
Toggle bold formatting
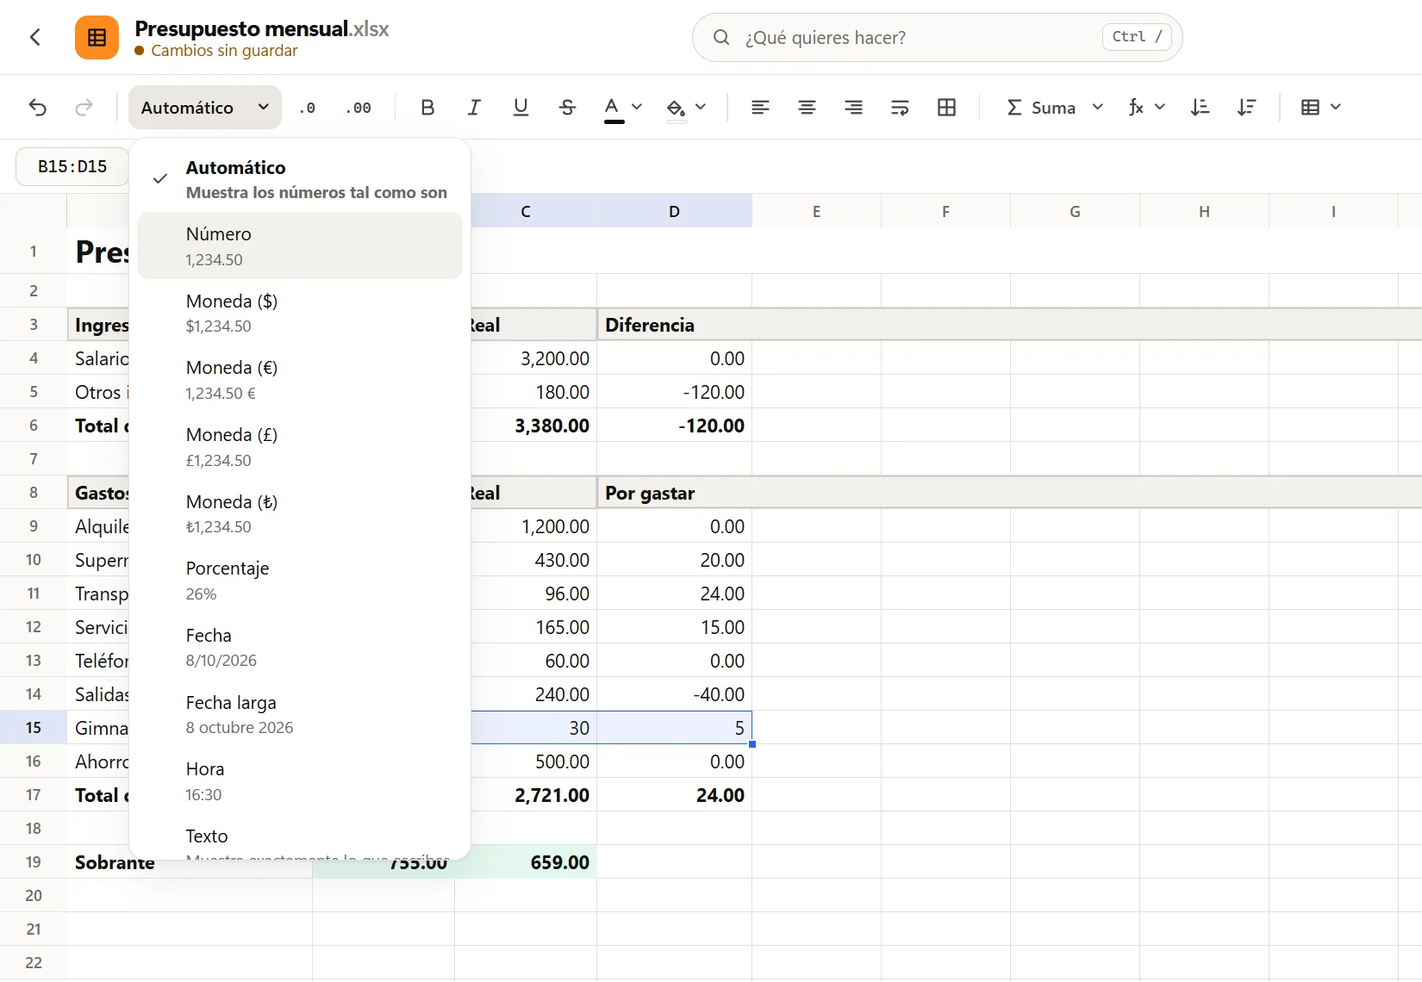427,108
